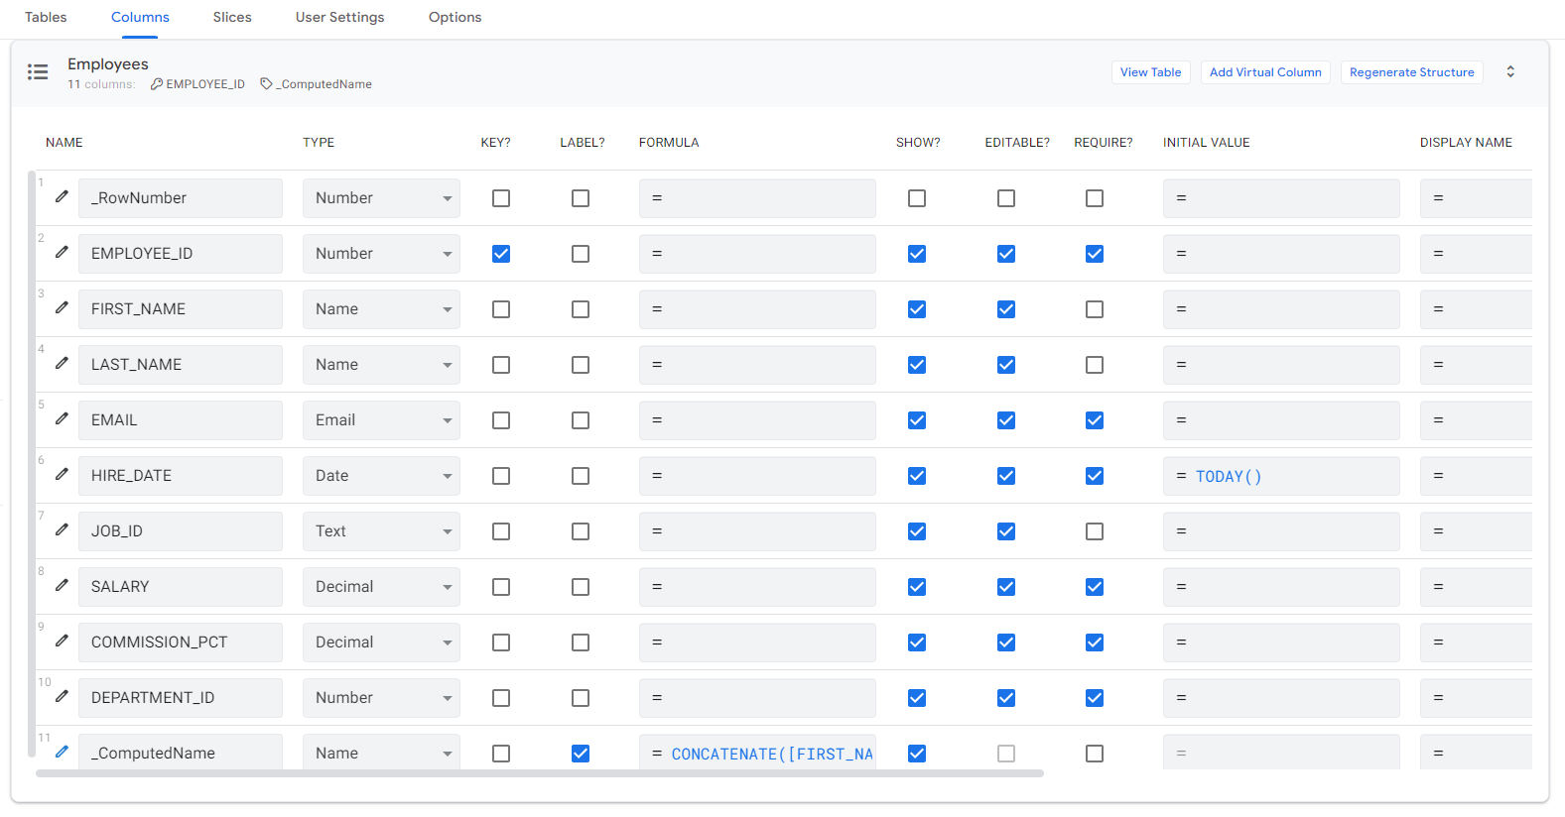Viewport: 1565px width, 817px height.
Task: Click Add Virtual Column button
Action: [x=1265, y=72]
